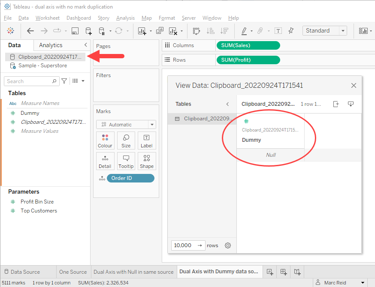This screenshot has height=287, width=375.
Task: Switch to the One Source sheet tab
Action: pyautogui.click(x=73, y=272)
